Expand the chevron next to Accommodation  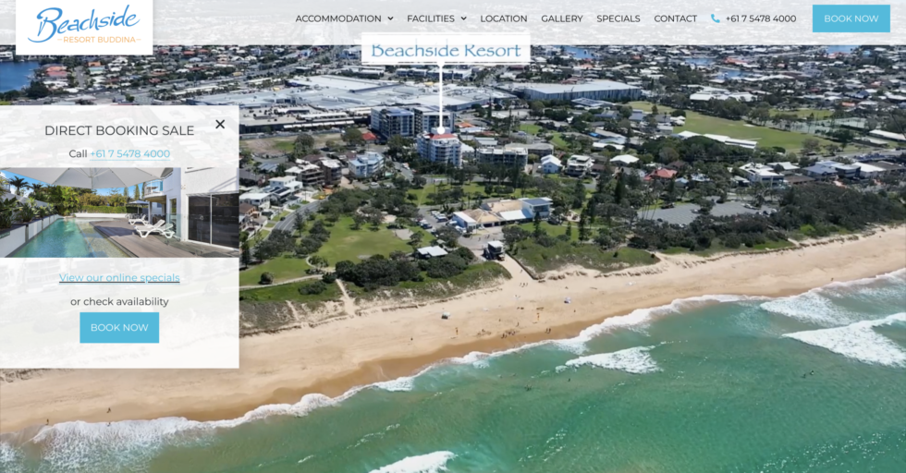[x=390, y=18]
